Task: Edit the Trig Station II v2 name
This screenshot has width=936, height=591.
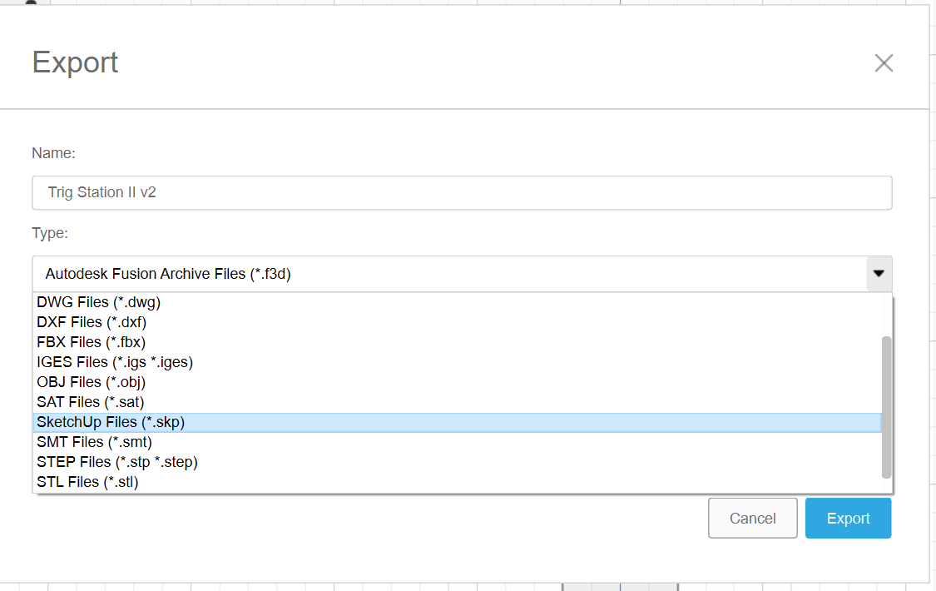Action: [462, 192]
